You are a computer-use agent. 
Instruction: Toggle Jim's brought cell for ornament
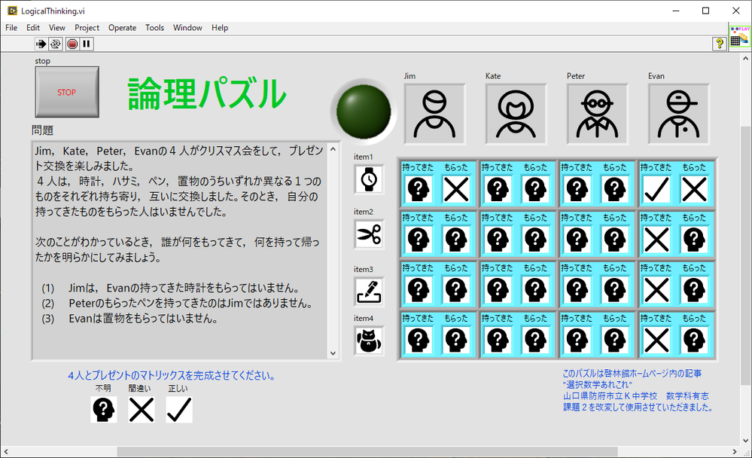coord(419,340)
